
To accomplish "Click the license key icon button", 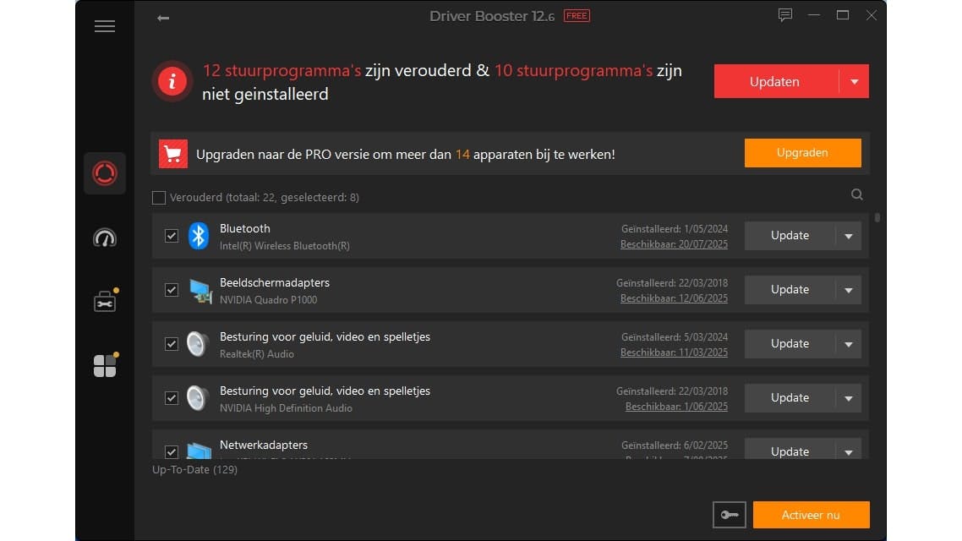I will (730, 514).
